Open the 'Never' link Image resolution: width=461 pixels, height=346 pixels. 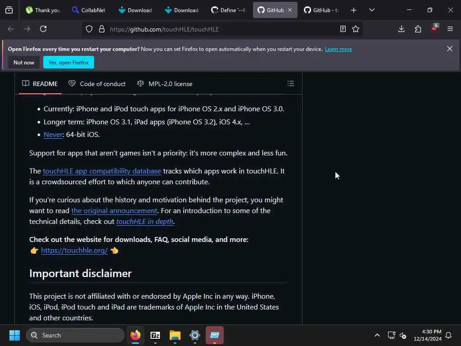pos(53,134)
